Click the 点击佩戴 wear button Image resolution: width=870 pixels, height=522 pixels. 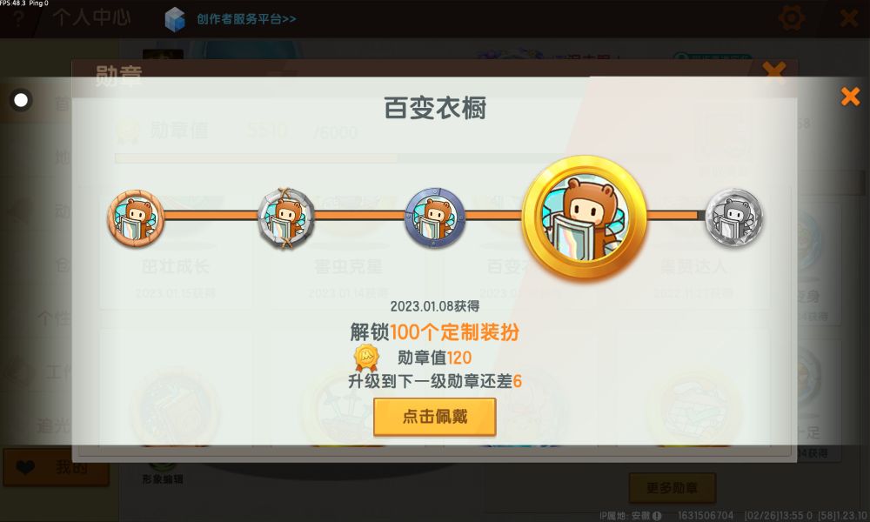coord(435,417)
